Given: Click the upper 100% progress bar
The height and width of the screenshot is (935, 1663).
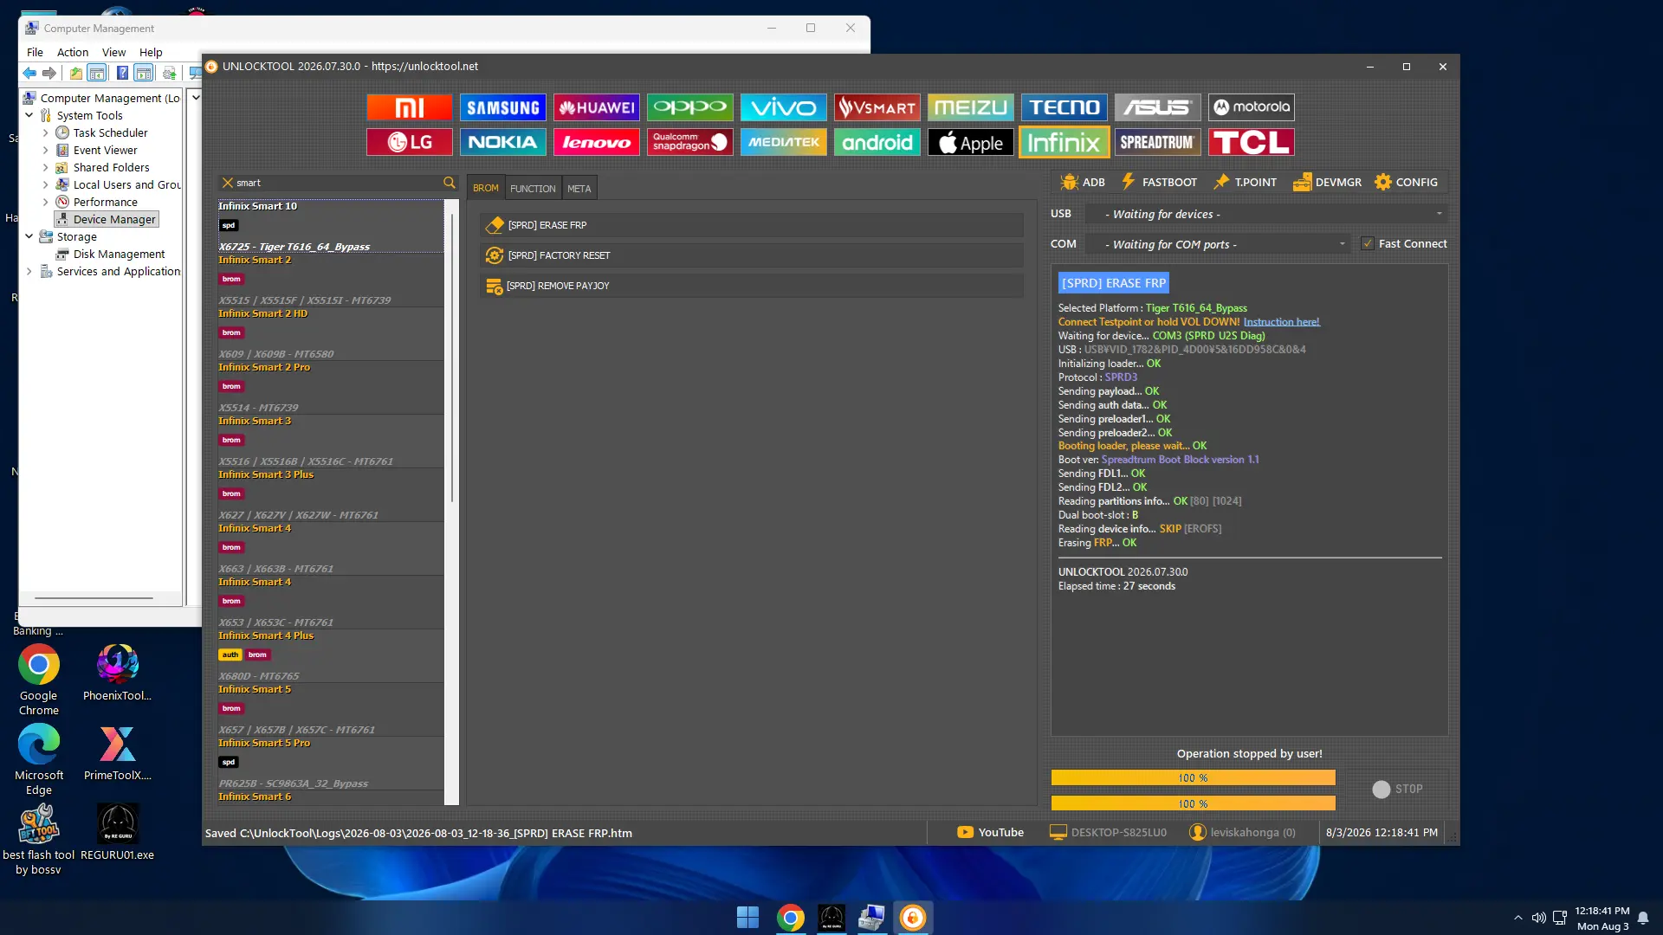Looking at the screenshot, I should click(x=1194, y=778).
